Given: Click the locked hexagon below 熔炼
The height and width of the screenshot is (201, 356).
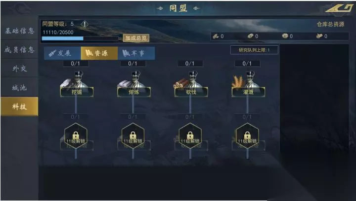Looking at the screenshot, I should 133,136.
